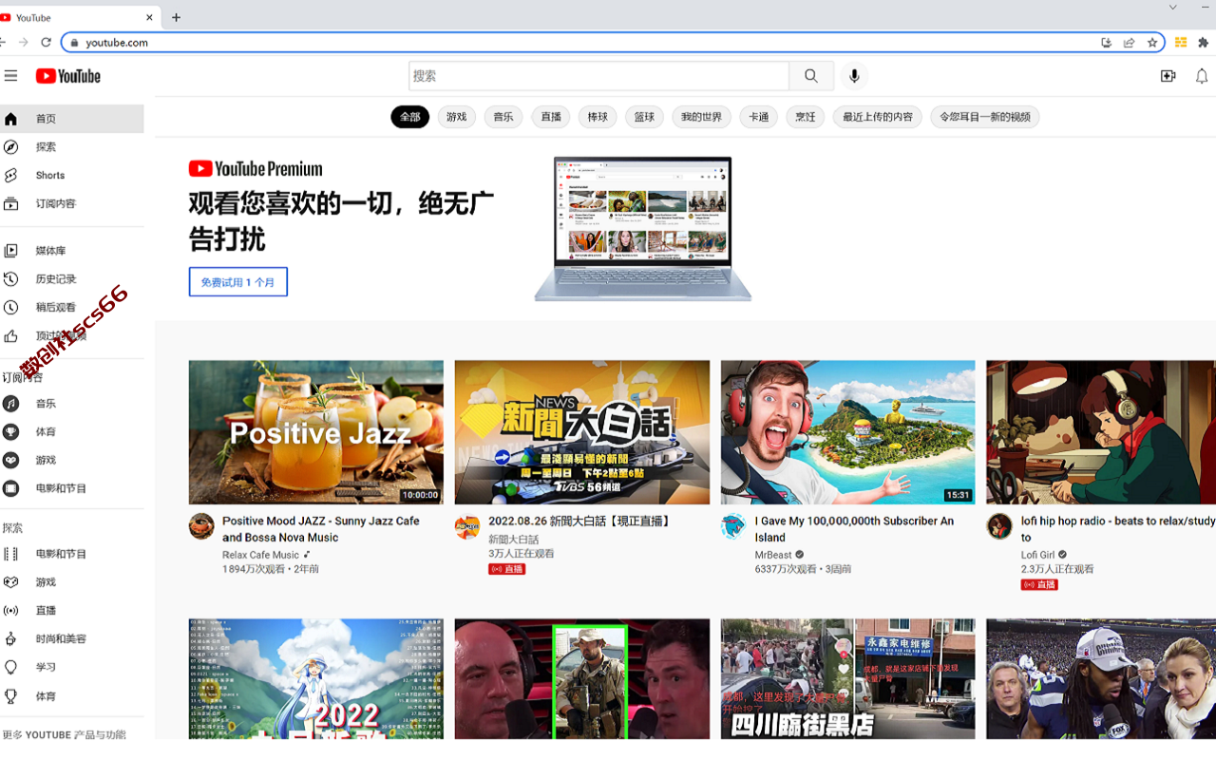The width and height of the screenshot is (1216, 760).
Task: Open the yellow extension icon in toolbar
Action: tap(1181, 43)
